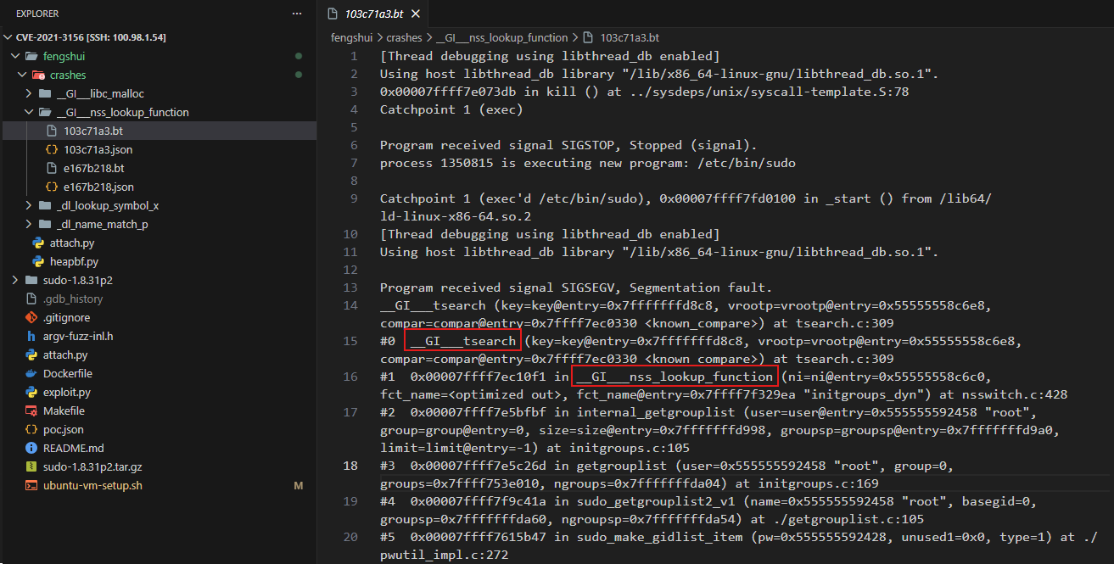
Task: Click the ubuntu-vm-setup.sh terminal icon
Action: pyautogui.click(x=31, y=485)
